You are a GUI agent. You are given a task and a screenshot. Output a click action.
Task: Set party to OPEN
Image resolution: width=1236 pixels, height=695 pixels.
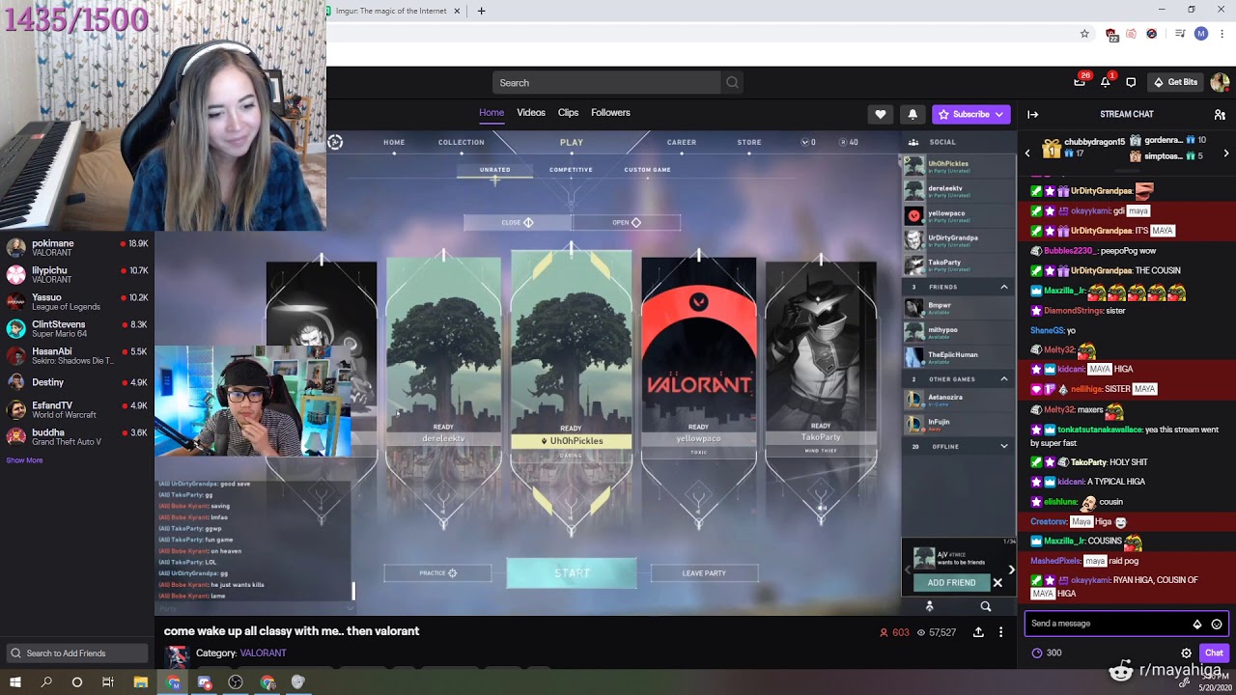(627, 223)
